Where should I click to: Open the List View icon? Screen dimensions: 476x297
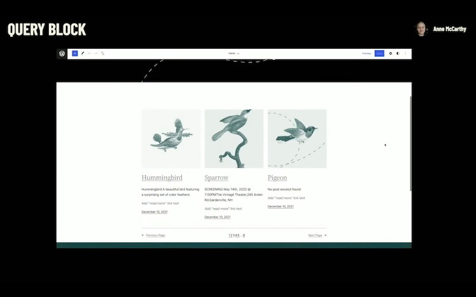tap(103, 53)
